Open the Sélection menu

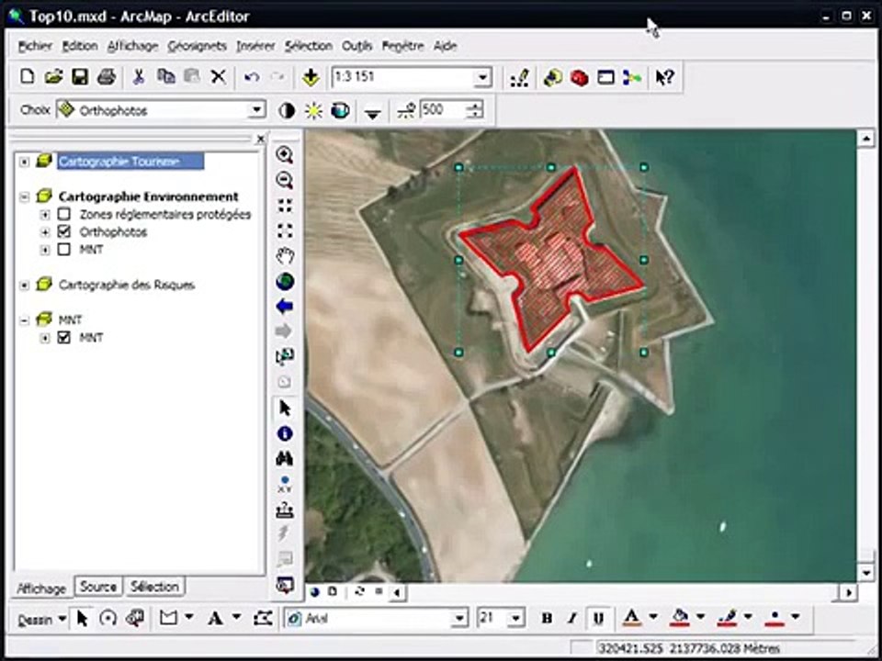click(x=309, y=46)
